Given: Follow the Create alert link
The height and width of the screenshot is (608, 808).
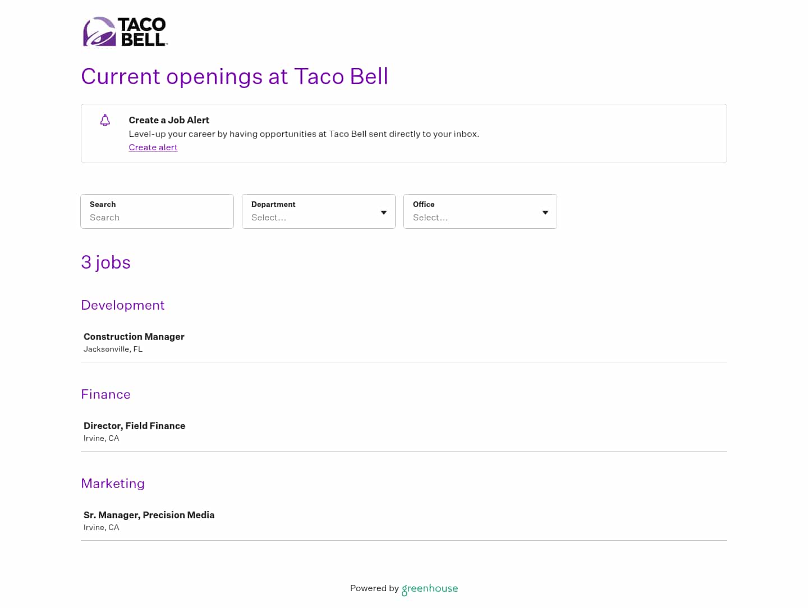Looking at the screenshot, I should 153,148.
